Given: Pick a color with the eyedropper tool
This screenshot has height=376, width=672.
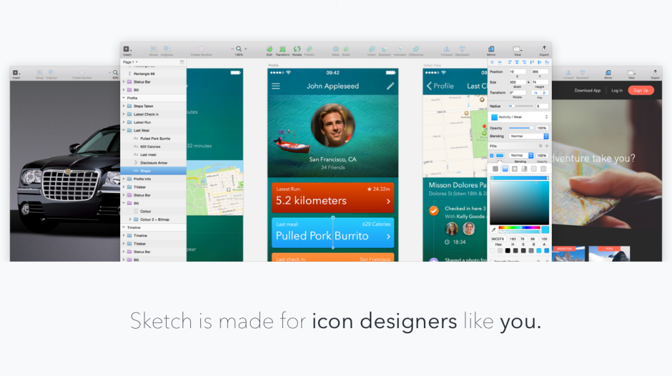Looking at the screenshot, I should click(493, 230).
